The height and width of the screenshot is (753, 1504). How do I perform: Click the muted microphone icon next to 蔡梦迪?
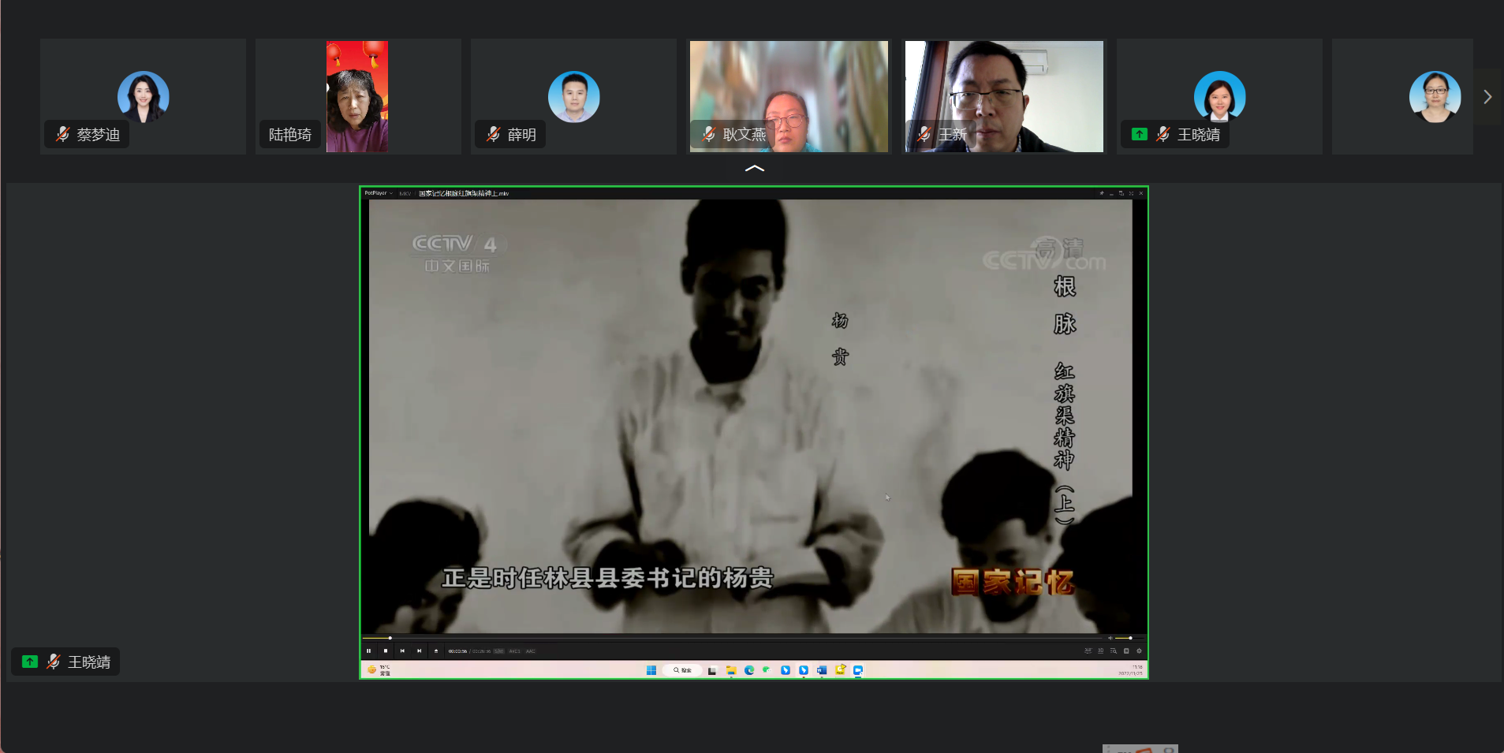click(x=63, y=135)
